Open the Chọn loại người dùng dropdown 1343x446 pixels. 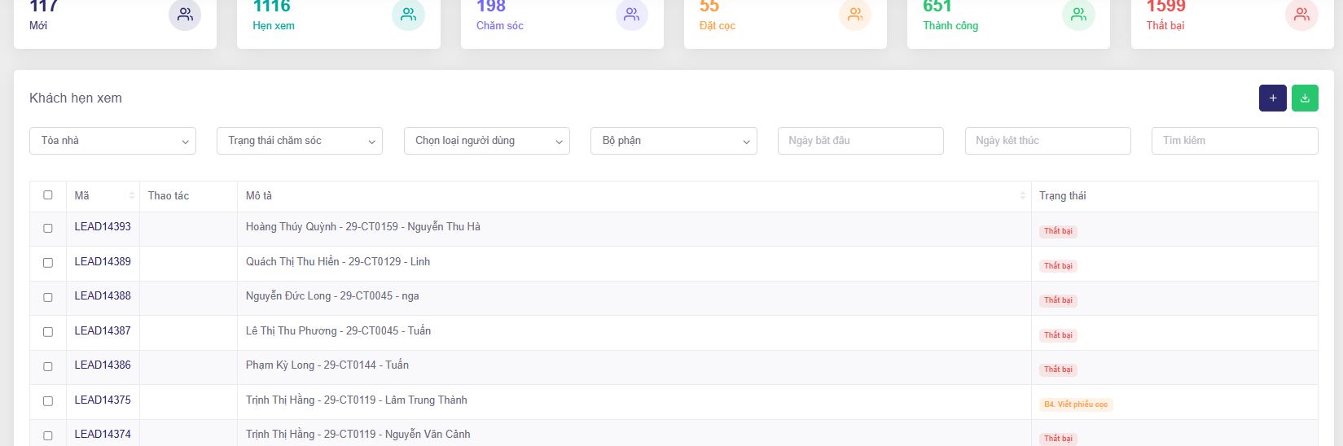pos(486,141)
